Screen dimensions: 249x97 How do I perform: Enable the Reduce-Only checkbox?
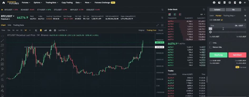(211, 47)
